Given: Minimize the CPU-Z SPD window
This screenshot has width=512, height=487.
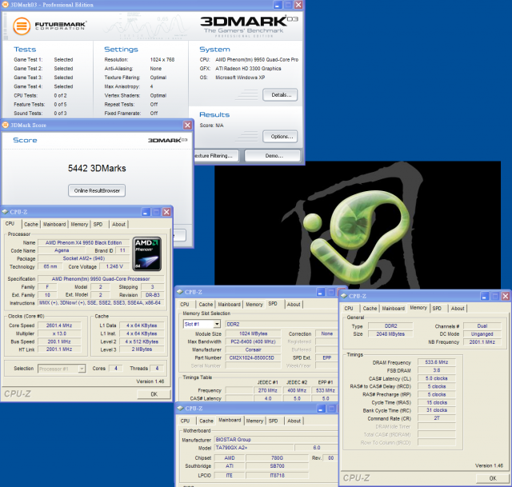Looking at the screenshot, I should tap(321, 292).
